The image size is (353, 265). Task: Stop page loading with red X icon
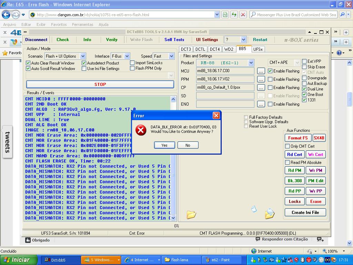(243, 14)
